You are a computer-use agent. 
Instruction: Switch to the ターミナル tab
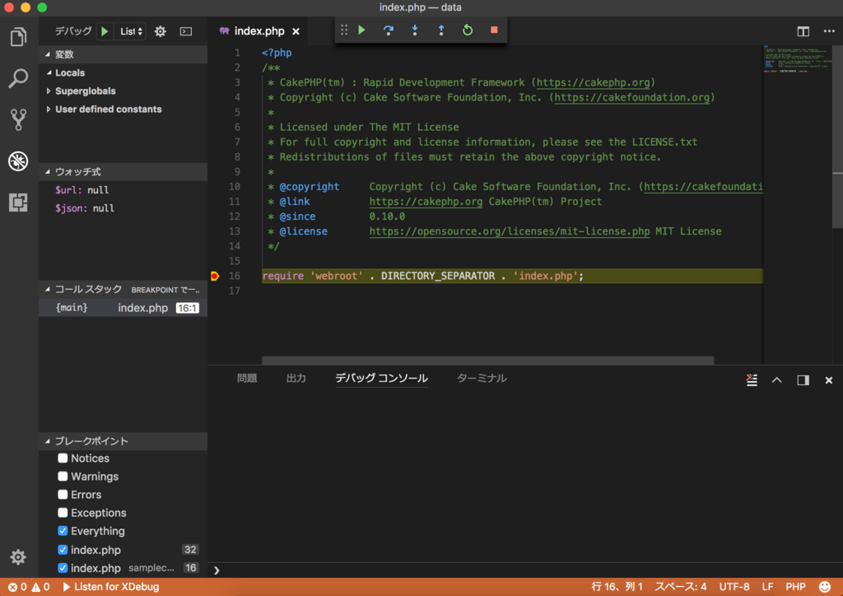tap(482, 379)
